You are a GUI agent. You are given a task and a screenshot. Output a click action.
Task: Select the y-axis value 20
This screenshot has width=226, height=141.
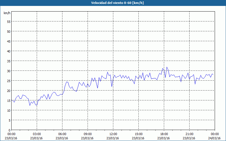click(x=9, y=91)
